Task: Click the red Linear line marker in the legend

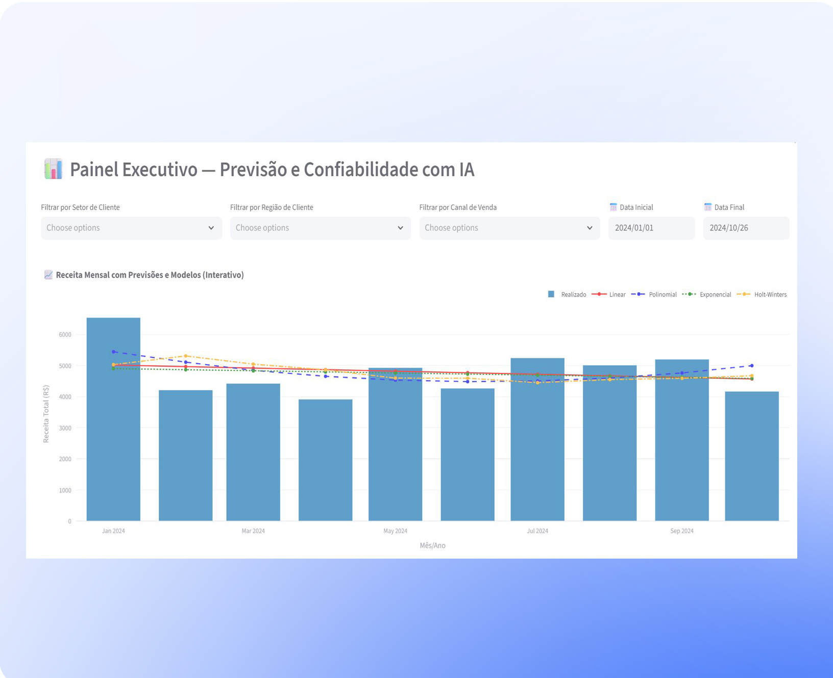Action: pyautogui.click(x=599, y=294)
